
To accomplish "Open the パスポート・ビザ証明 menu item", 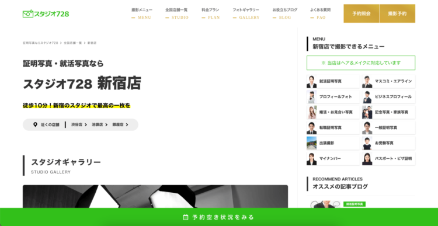I will point(388,158).
